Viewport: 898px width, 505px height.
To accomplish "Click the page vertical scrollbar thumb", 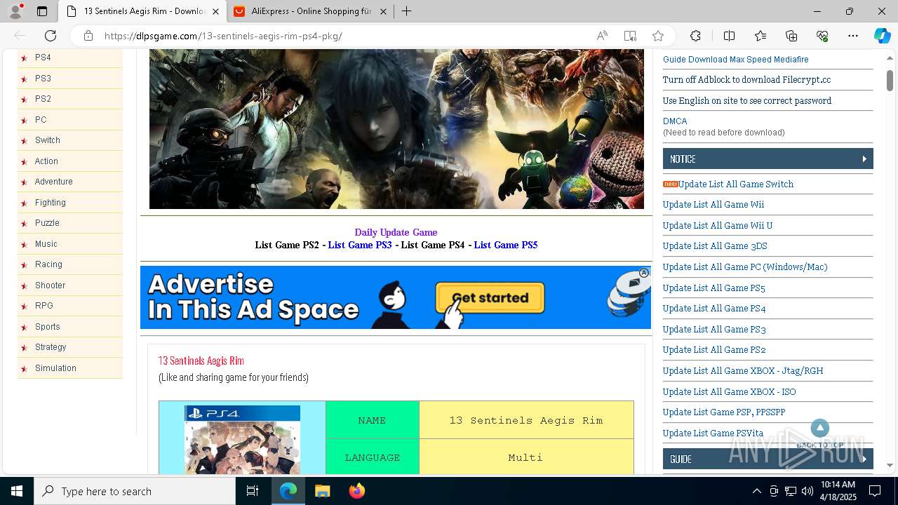I will (x=890, y=81).
